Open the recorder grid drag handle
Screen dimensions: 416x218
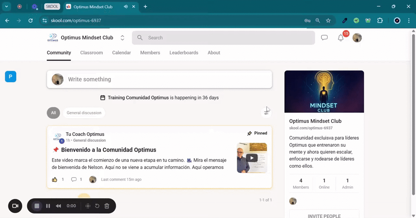tap(88, 206)
